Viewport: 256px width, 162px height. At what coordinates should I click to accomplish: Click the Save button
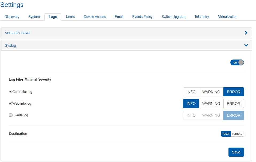click(236, 152)
